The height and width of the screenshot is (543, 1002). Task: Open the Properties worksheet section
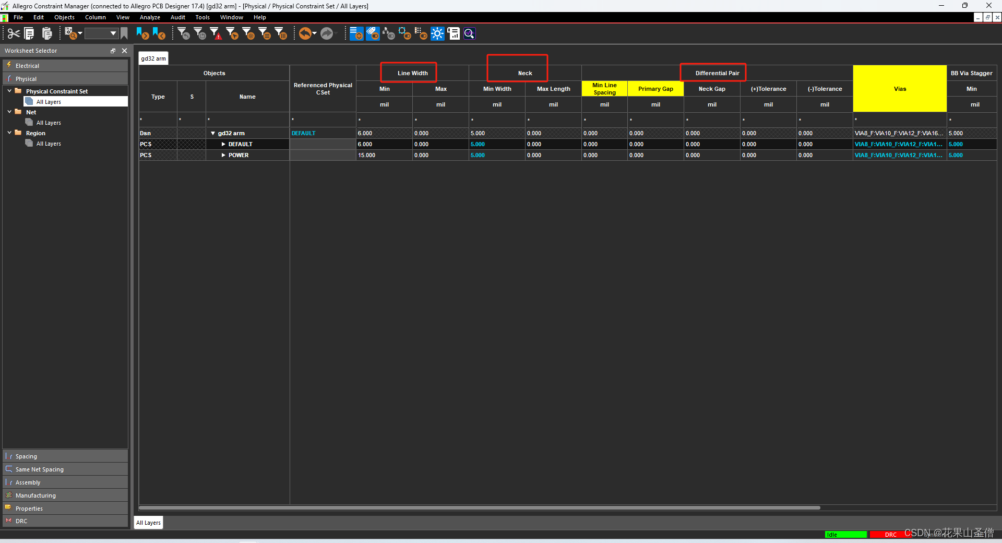[65, 509]
